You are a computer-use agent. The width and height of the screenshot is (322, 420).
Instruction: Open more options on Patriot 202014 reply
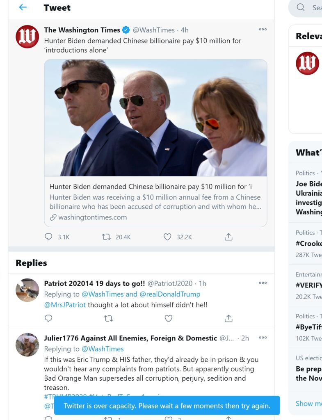263,283
